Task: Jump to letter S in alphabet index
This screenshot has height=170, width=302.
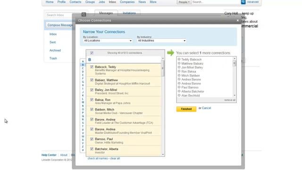Action: (83, 123)
